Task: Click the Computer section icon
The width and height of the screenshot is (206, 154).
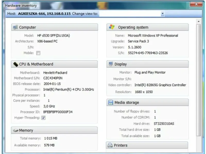Action: click(15, 27)
